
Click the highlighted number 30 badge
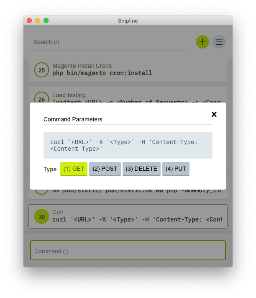41,216
